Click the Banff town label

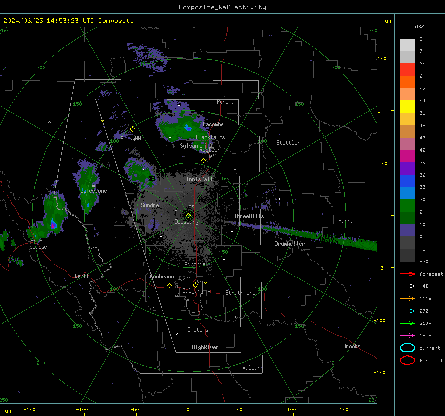coord(82,276)
